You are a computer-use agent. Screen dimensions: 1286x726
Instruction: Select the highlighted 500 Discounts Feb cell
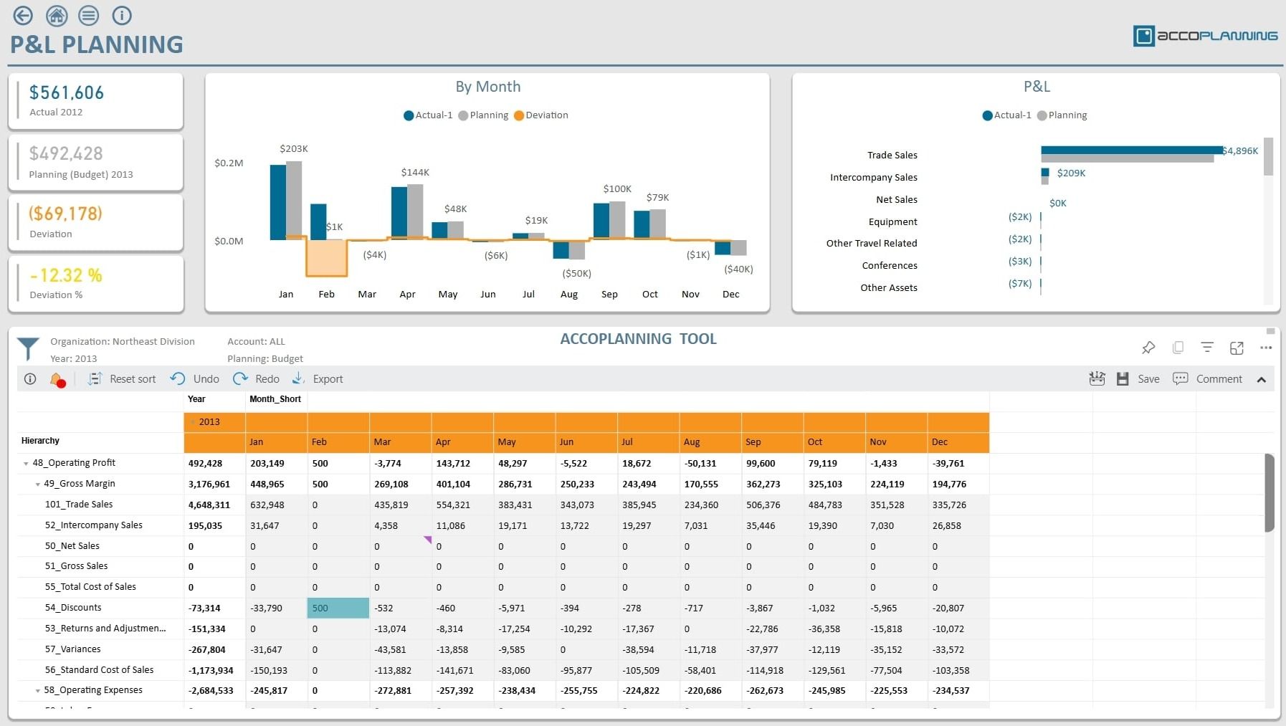[x=338, y=608]
